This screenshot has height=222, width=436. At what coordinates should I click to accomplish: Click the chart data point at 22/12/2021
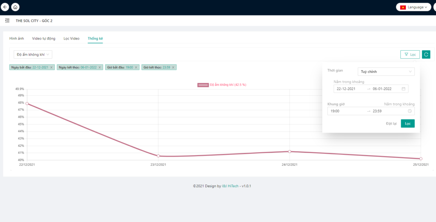pyautogui.click(x=27, y=104)
